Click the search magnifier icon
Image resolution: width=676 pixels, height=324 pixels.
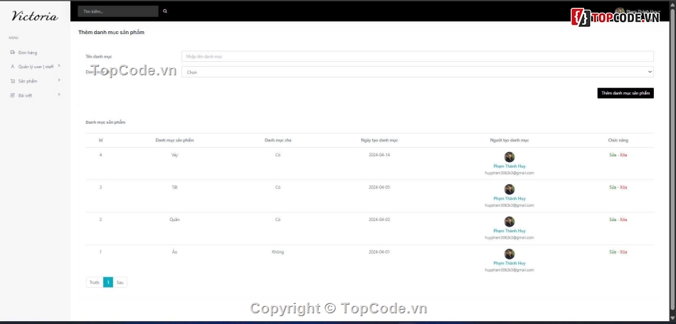[164, 11]
